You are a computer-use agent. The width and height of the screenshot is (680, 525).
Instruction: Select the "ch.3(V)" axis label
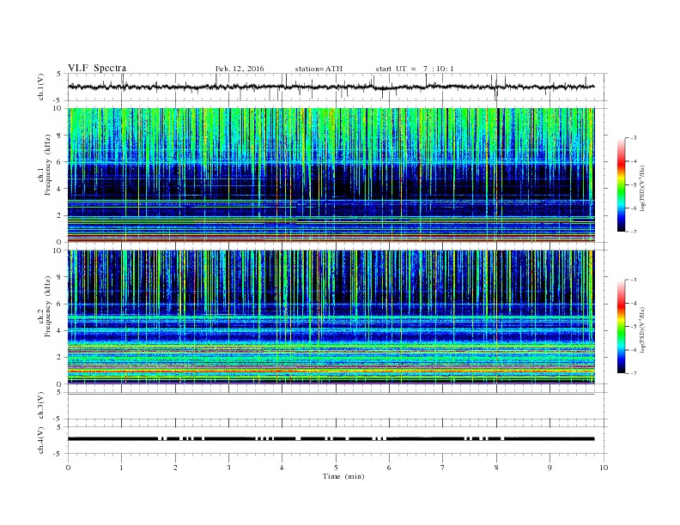click(41, 405)
